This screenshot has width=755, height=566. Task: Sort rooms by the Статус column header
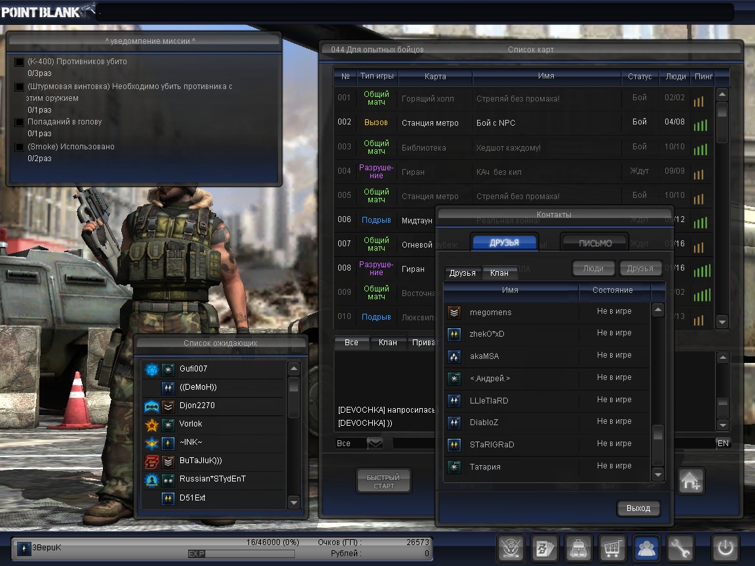640,76
